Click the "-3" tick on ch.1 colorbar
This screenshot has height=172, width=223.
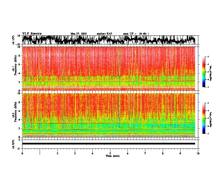(x=208, y=56)
